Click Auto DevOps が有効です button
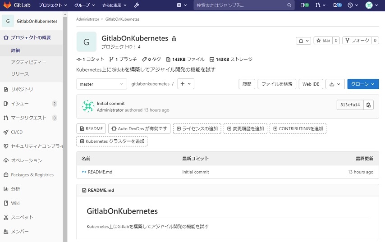The height and width of the screenshot is (242, 385). click(x=139, y=128)
